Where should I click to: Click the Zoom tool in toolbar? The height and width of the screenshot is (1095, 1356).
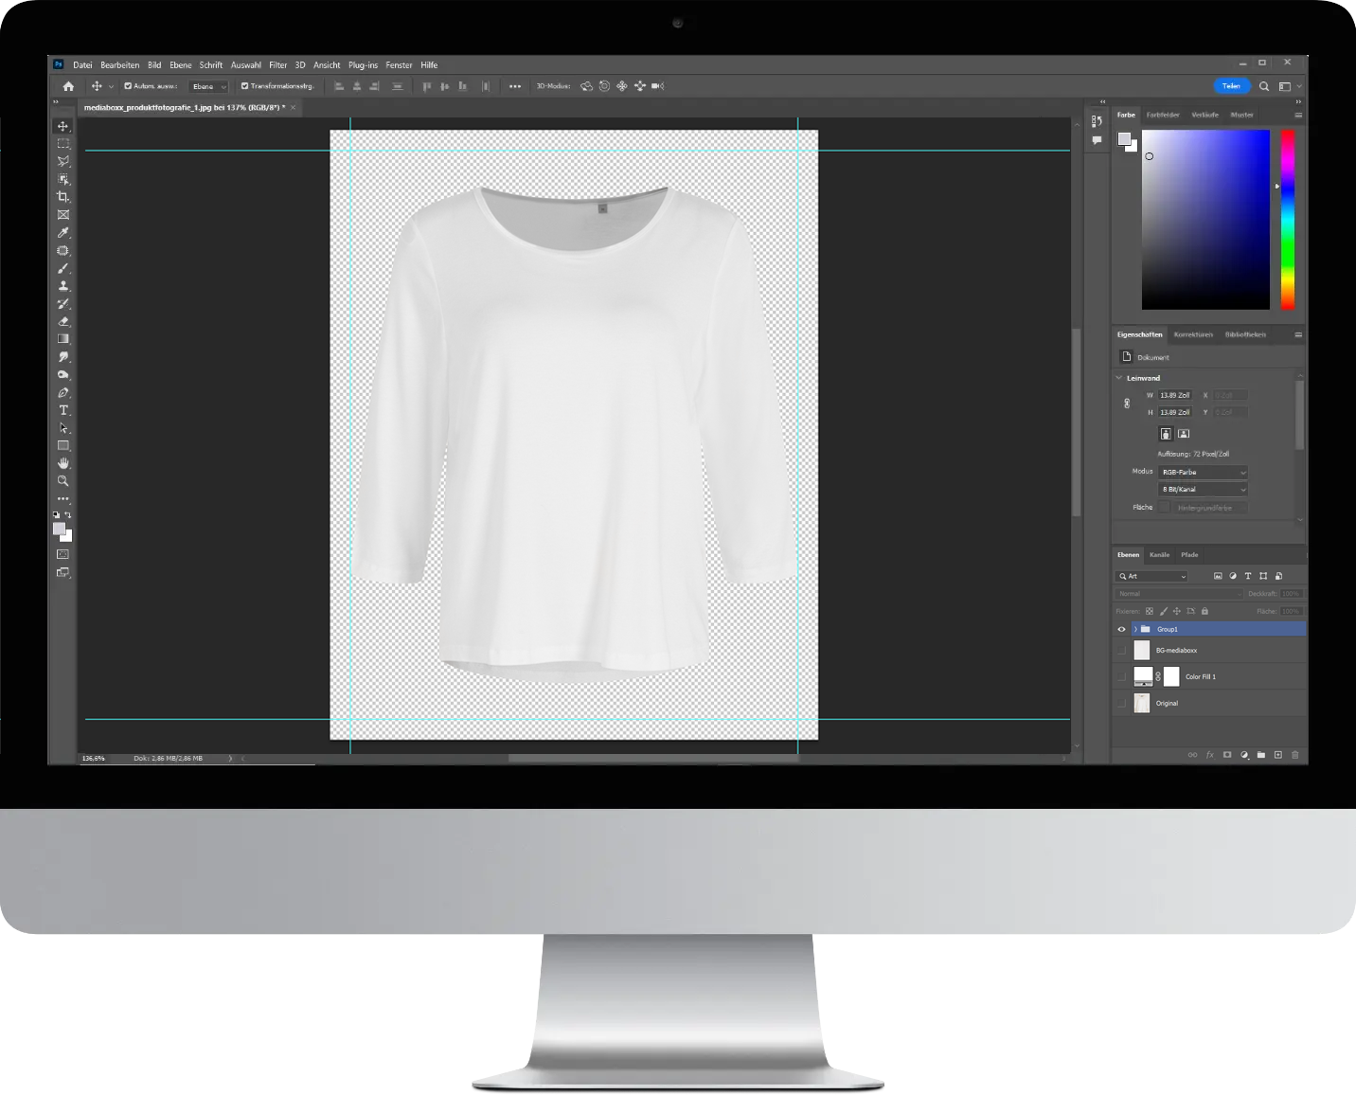(x=63, y=481)
